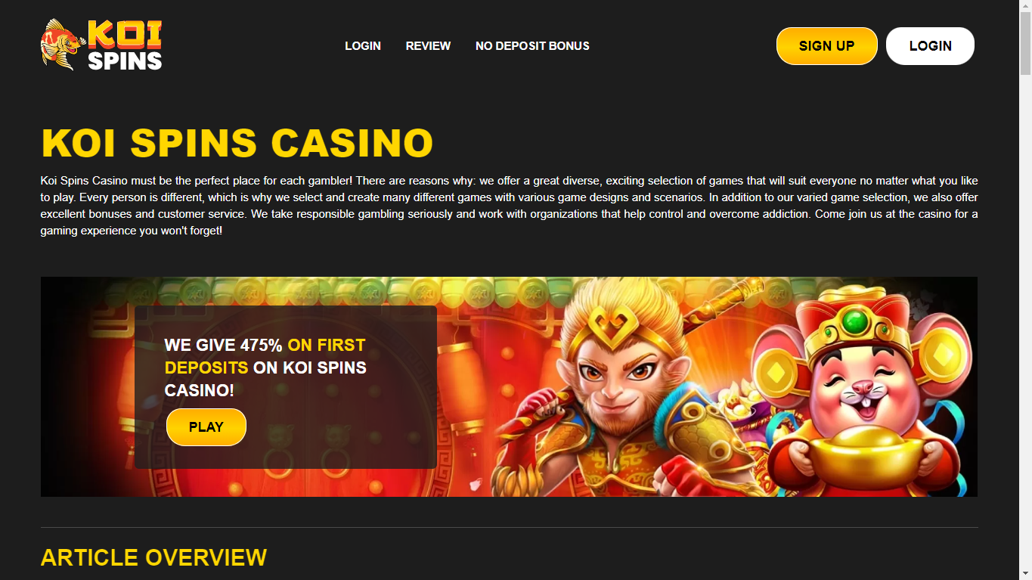This screenshot has height=580, width=1032.
Task: Click the yellow SIGN UP button
Action: (x=826, y=46)
